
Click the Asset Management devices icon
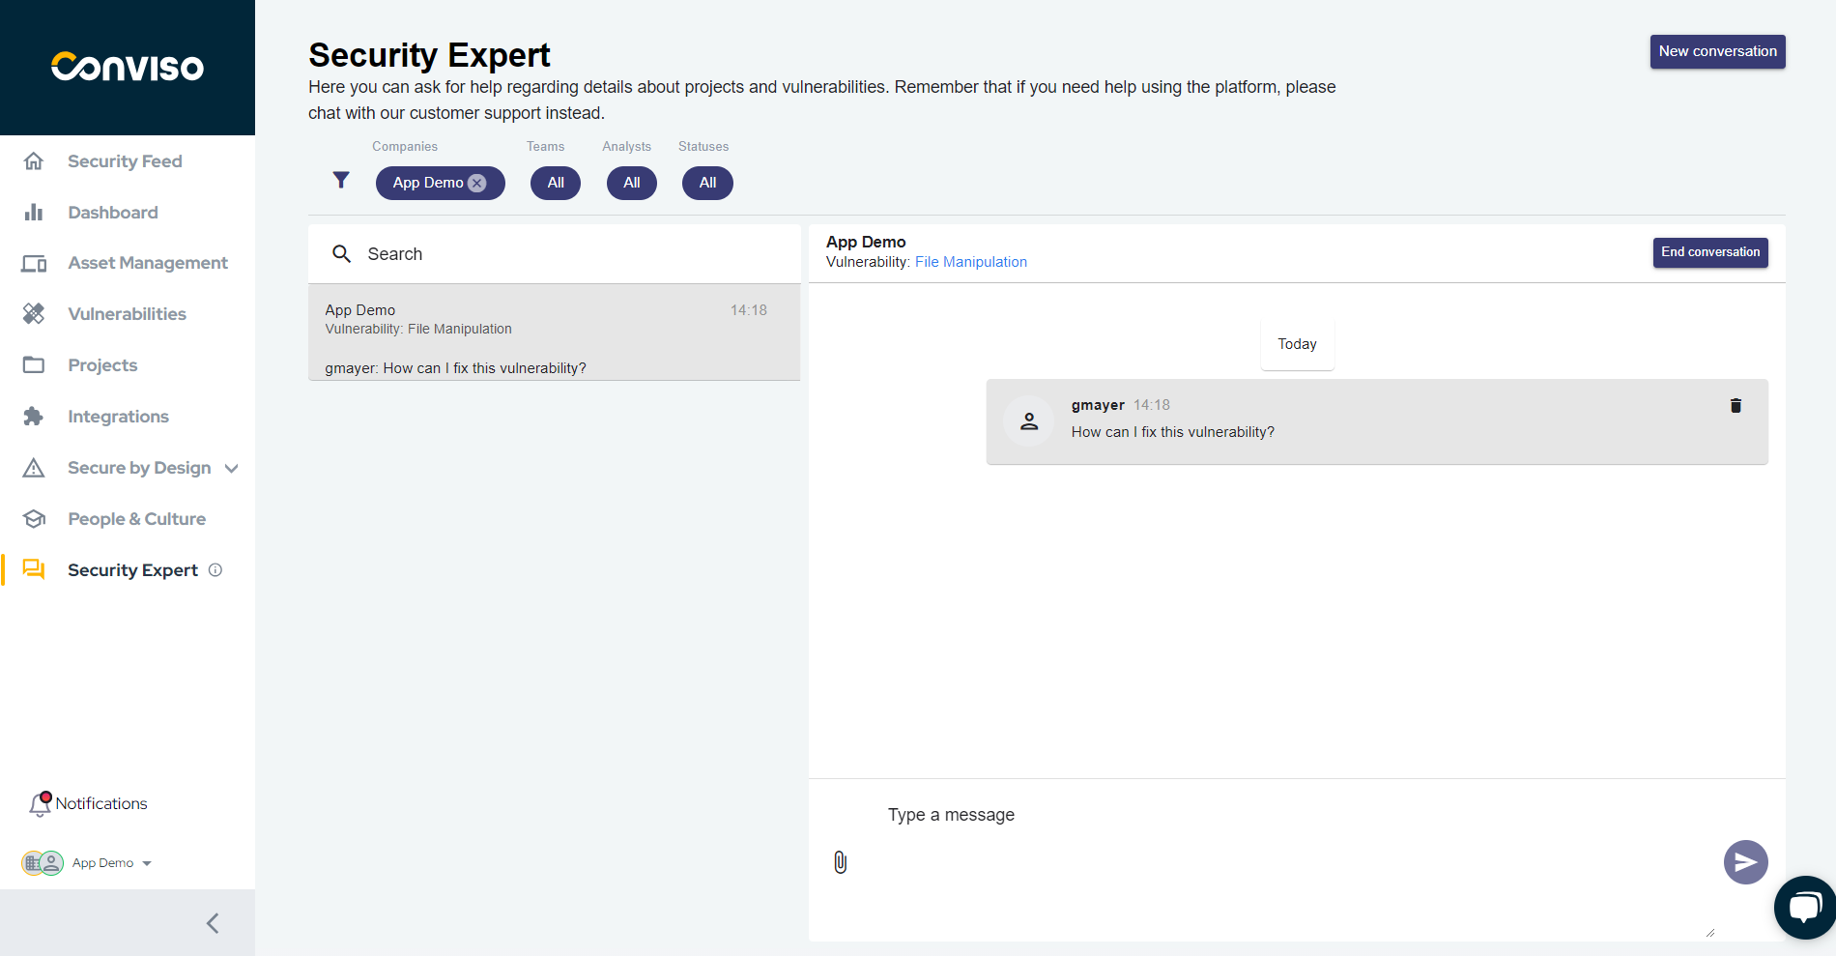34,263
